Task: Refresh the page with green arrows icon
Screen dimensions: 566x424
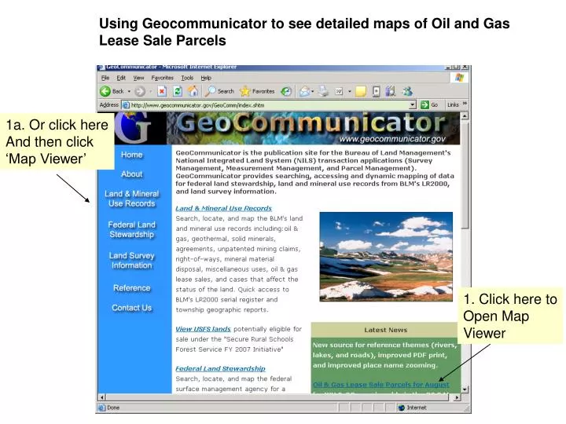Action: tap(177, 92)
